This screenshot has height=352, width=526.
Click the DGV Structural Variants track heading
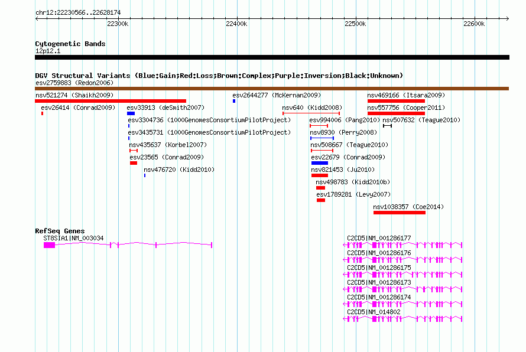(x=219, y=76)
